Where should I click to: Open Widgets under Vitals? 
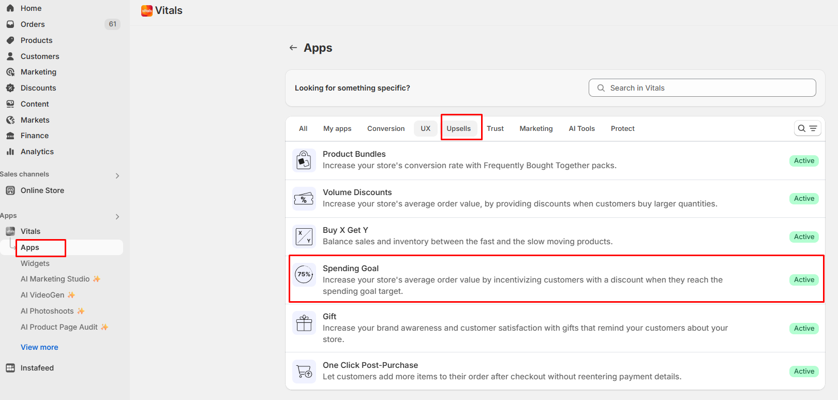pyautogui.click(x=35, y=263)
